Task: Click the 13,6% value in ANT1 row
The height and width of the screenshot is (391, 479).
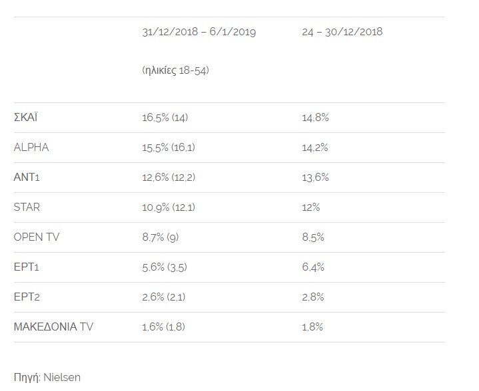Action: tap(315, 177)
